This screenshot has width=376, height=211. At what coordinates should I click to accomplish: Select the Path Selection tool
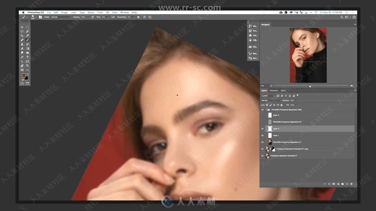(22, 61)
